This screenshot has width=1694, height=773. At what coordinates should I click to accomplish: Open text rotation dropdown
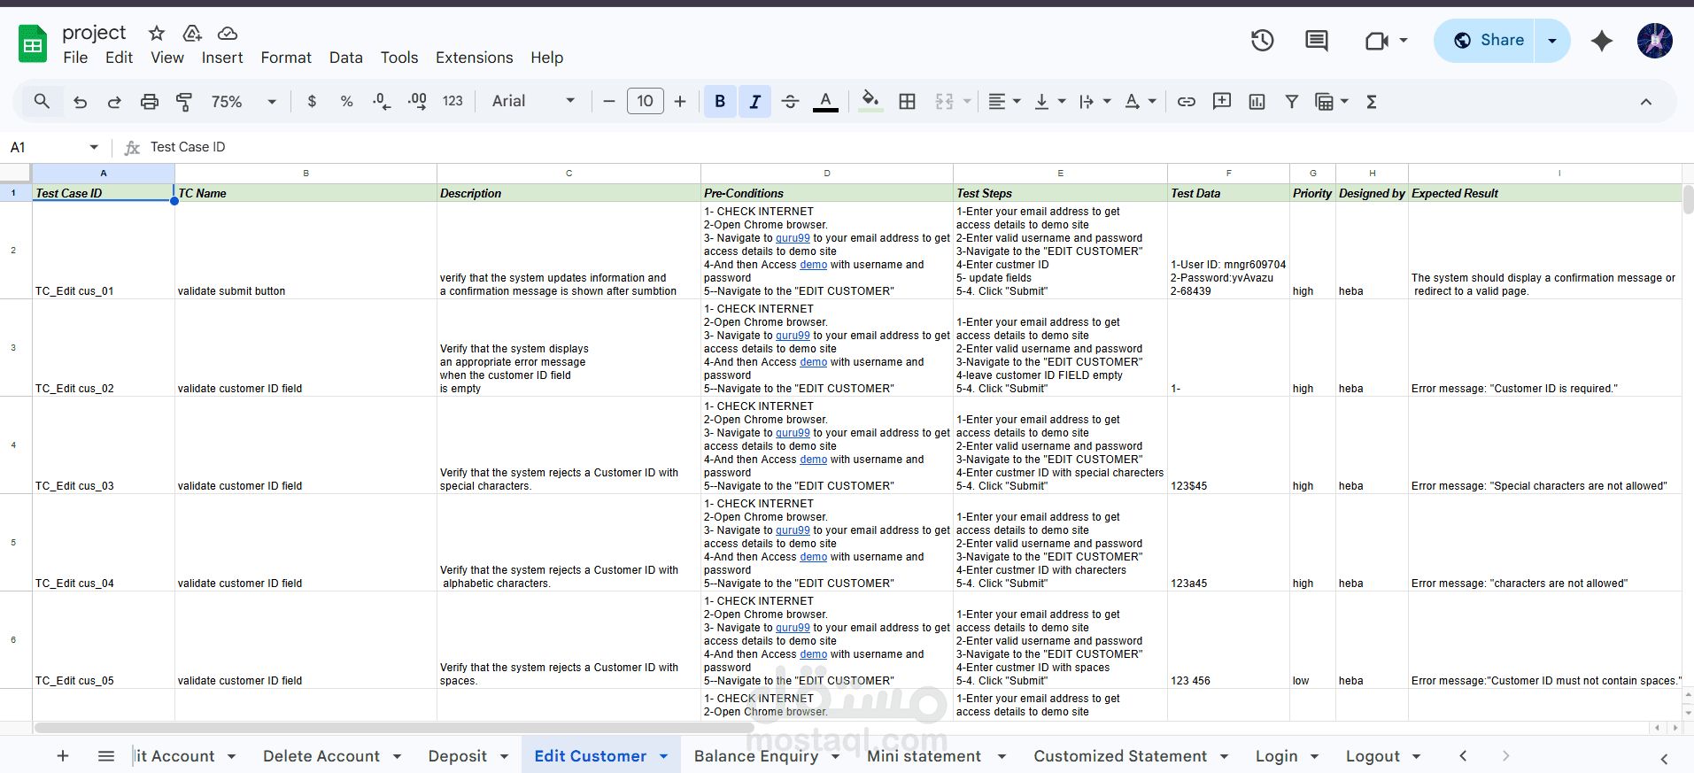1141,102
